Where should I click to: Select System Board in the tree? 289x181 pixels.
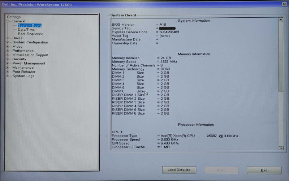coord(30,25)
